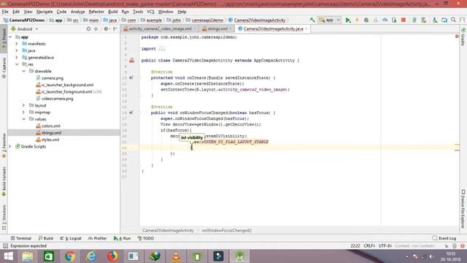The image size is (467, 263).
Task: Click Attach debugger to Android process icon
Action: click(x=394, y=20)
